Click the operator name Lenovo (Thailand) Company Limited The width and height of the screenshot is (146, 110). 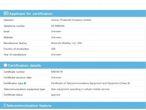pos(71,20)
